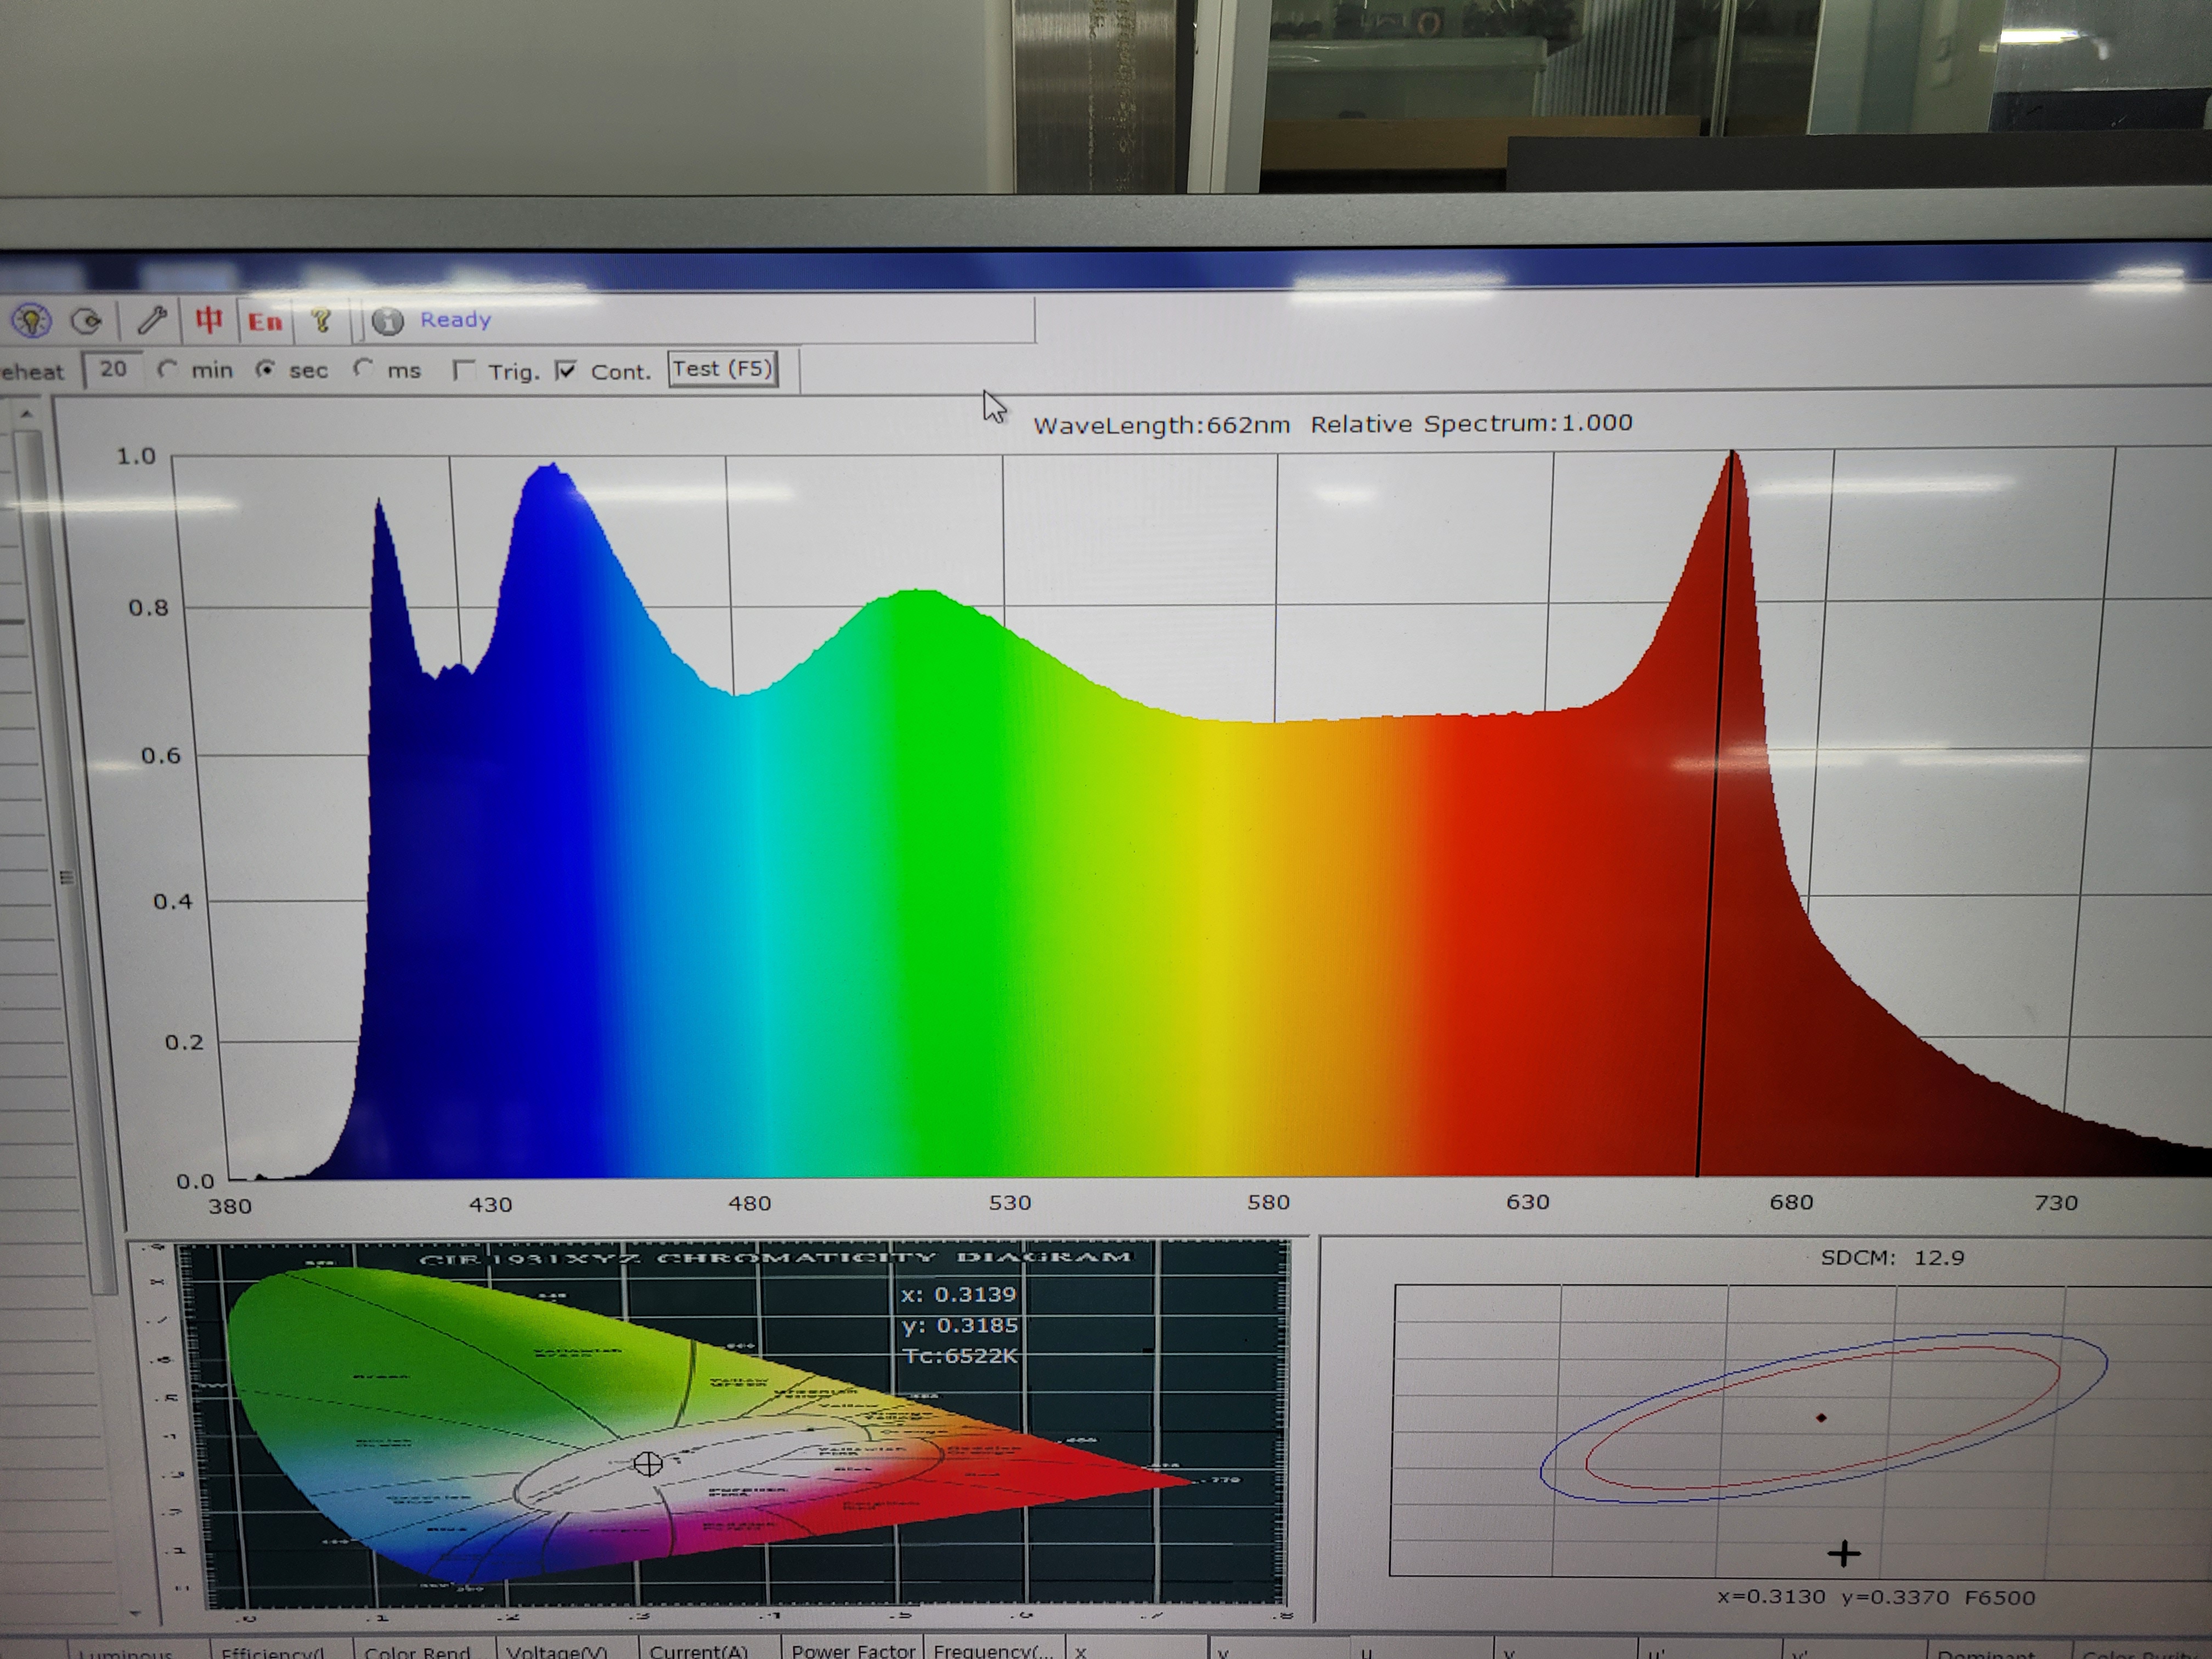The width and height of the screenshot is (2212, 1659).
Task: Click the Relative Spectrum:1.000 readout
Action: point(1471,423)
